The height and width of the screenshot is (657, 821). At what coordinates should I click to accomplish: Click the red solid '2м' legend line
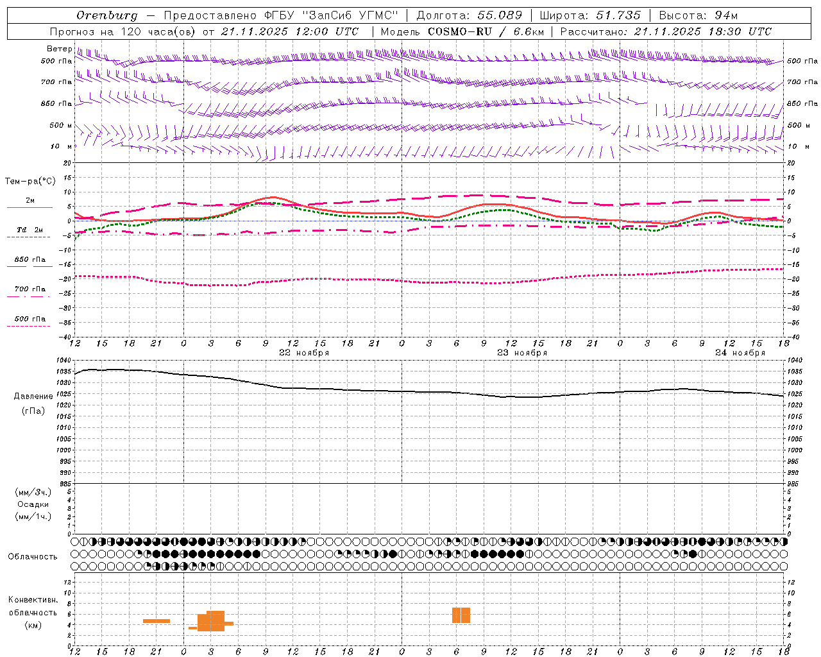coord(30,208)
